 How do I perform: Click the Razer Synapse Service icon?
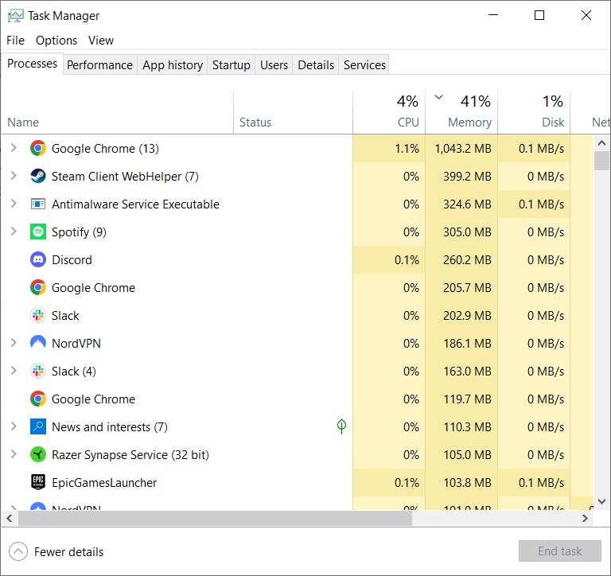[x=38, y=454]
